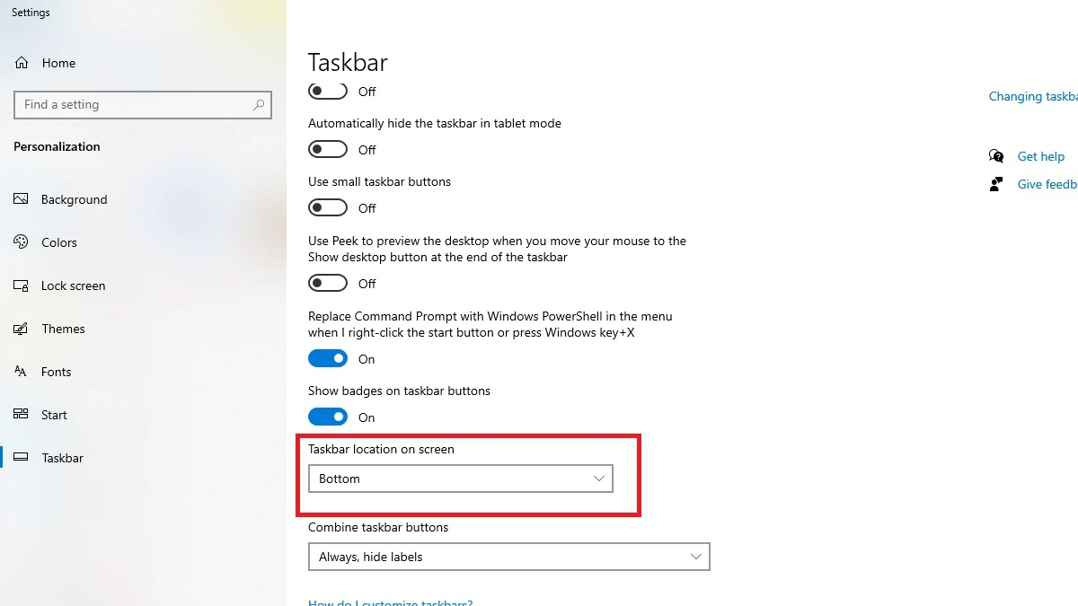
Task: Click the Find a setting search box
Action: point(143,105)
